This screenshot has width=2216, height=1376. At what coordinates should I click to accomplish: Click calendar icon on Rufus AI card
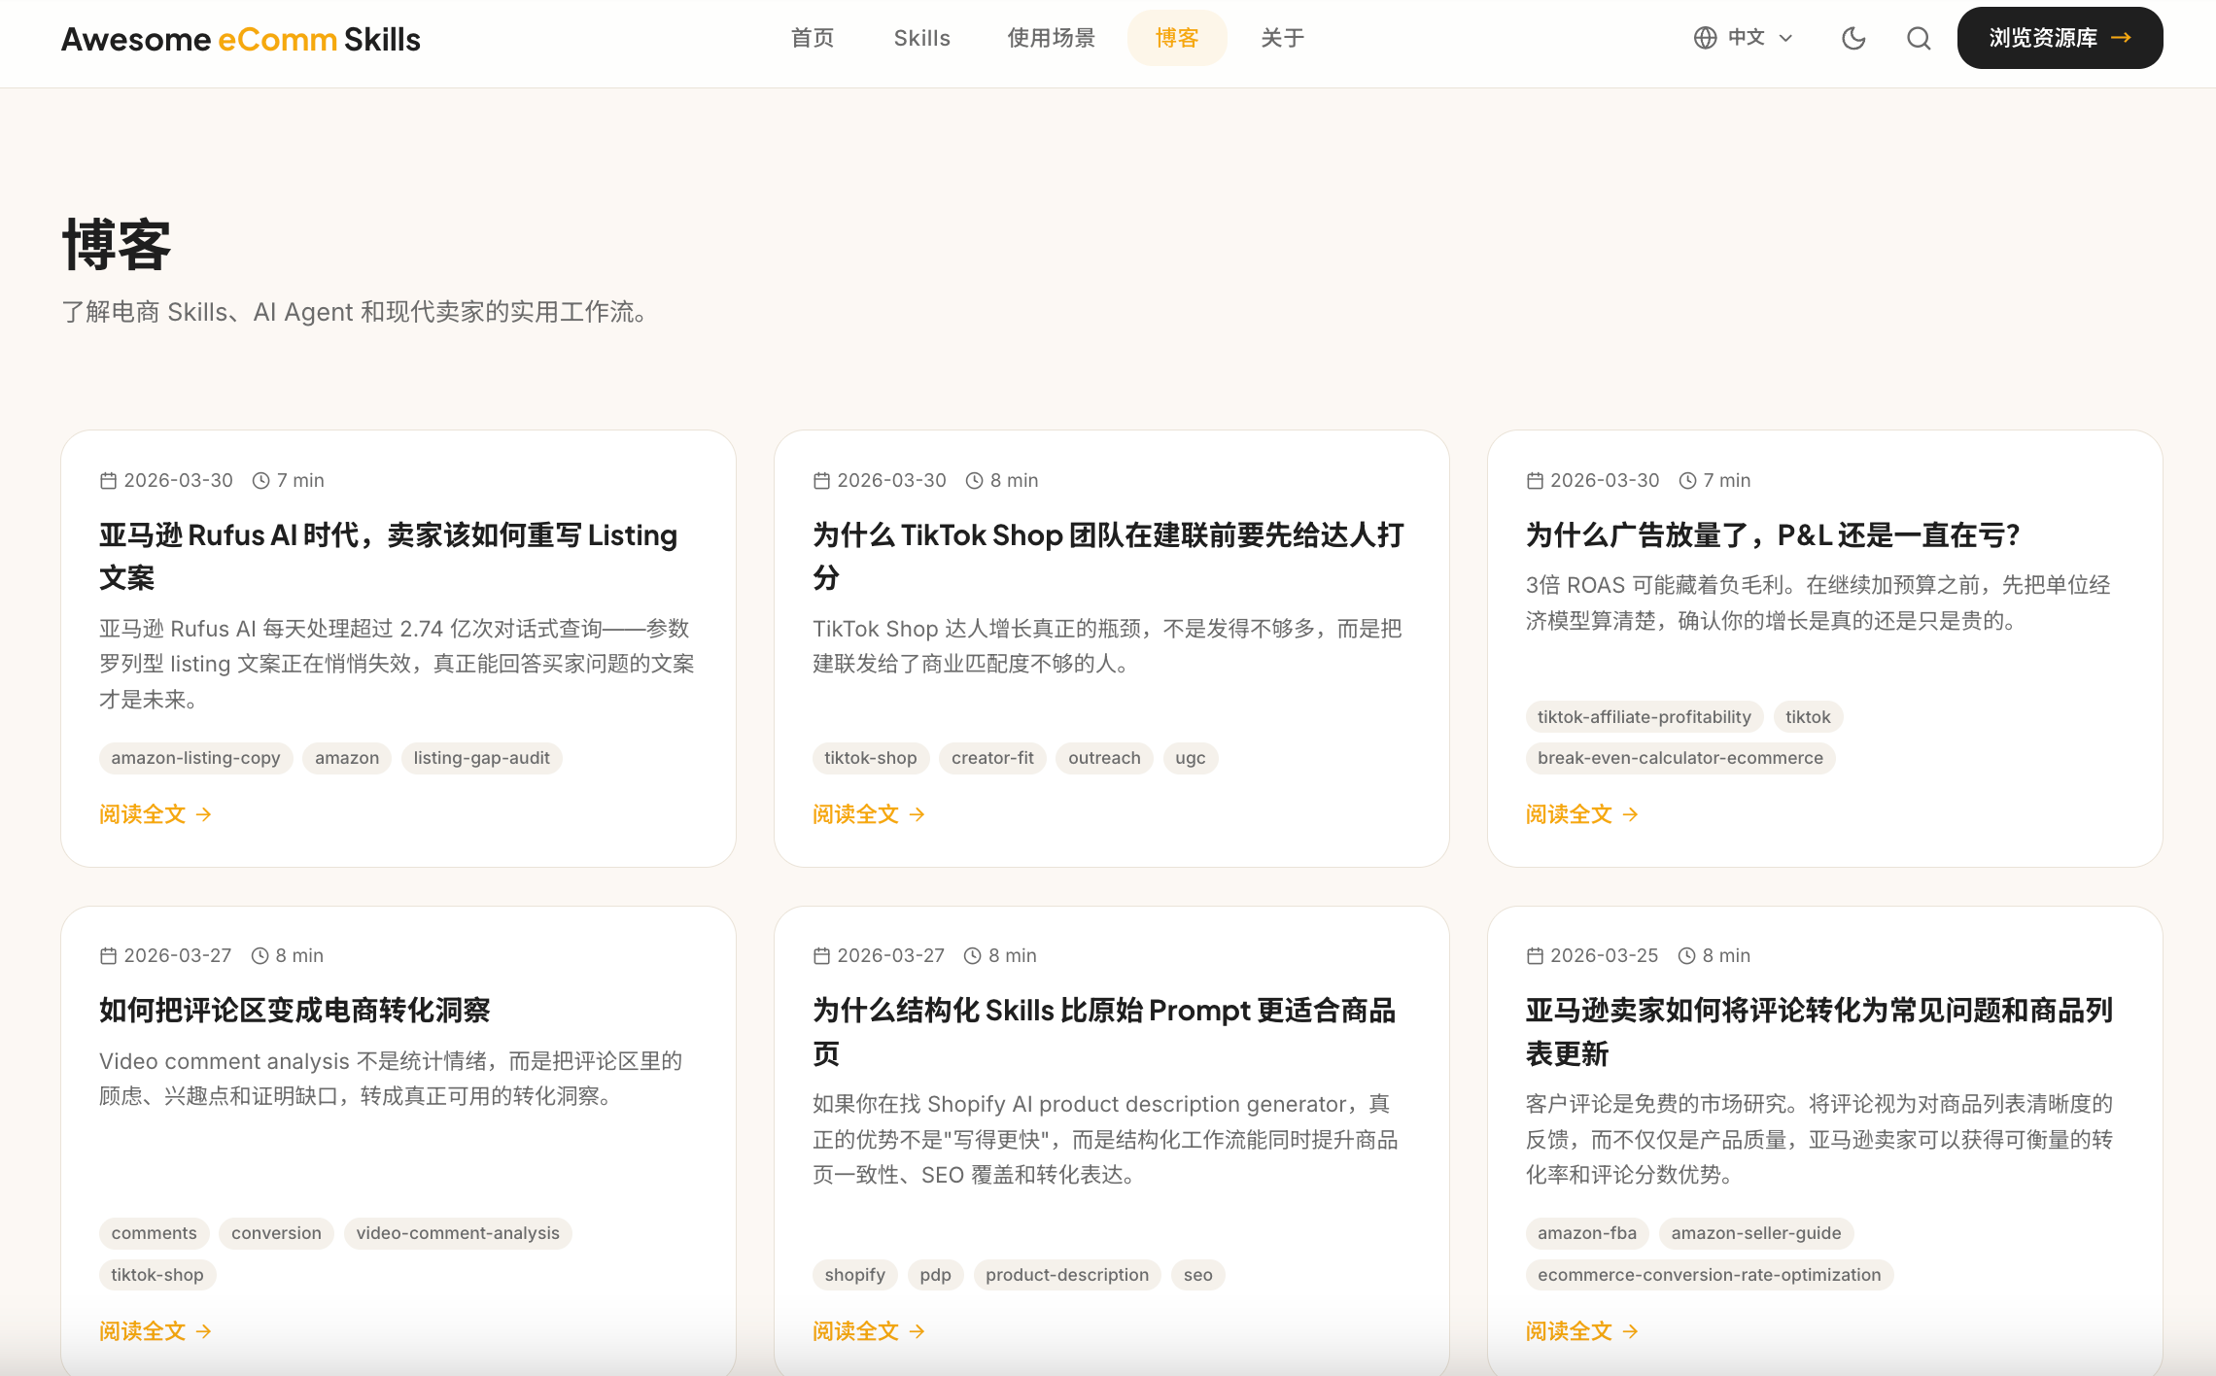coord(108,480)
